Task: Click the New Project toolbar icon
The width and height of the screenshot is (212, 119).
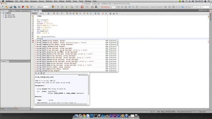Action: (7, 7)
